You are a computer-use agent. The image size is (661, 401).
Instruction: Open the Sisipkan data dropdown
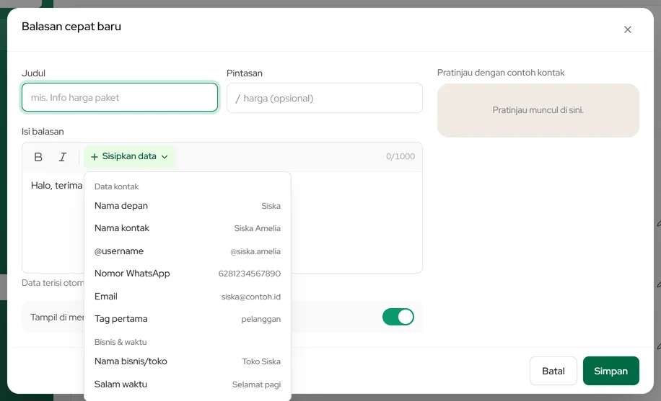(129, 156)
